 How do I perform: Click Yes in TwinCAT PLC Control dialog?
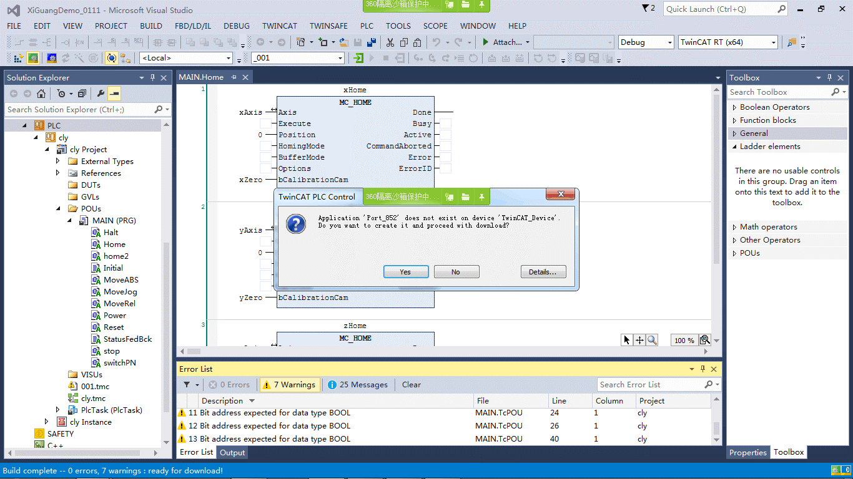(405, 272)
